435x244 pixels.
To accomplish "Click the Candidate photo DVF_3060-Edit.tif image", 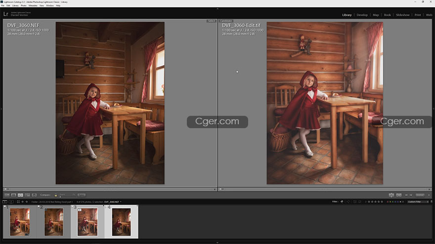I will pos(325,103).
